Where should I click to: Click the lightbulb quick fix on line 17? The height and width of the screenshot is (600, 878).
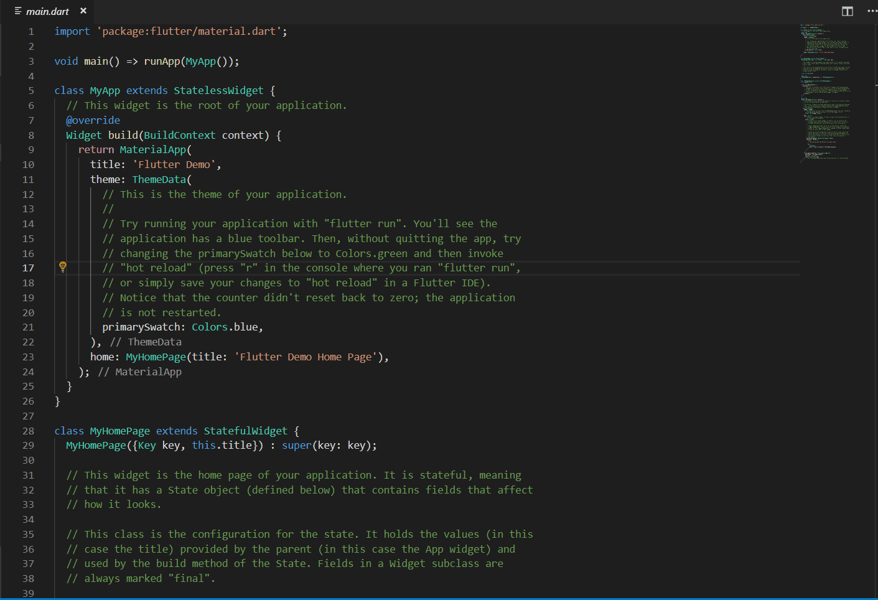tap(62, 267)
